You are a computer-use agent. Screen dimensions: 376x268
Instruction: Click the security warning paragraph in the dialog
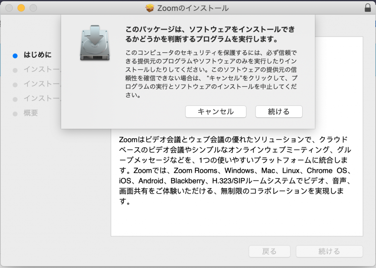click(211, 74)
